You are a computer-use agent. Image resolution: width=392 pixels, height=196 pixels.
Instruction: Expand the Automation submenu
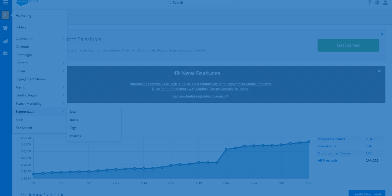point(24,39)
